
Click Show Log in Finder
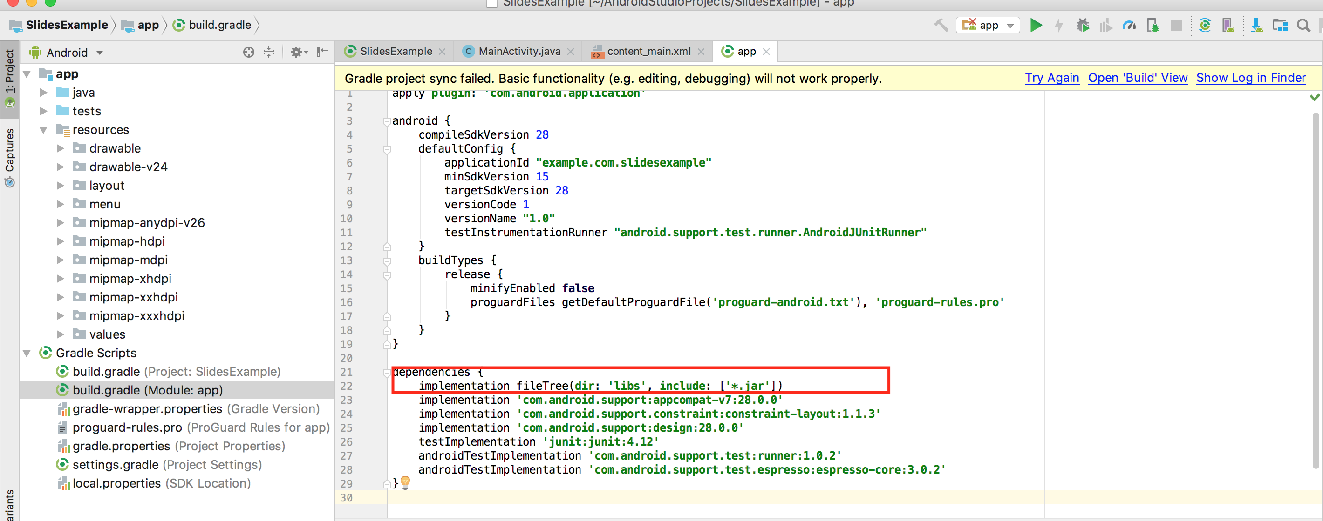click(x=1251, y=78)
